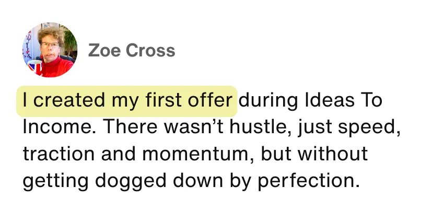Click the word "traction" in the quote
Viewport: 444px width, 222px height.
click(59, 154)
